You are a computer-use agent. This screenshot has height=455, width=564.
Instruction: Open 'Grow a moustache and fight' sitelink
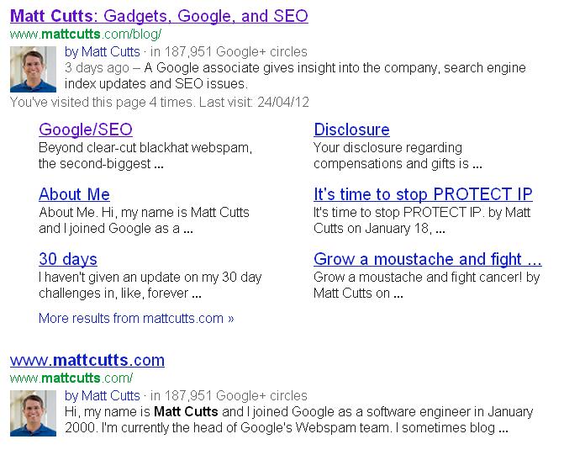click(427, 259)
